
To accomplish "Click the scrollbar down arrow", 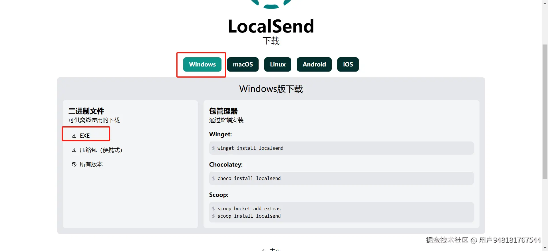I will click(545, 248).
